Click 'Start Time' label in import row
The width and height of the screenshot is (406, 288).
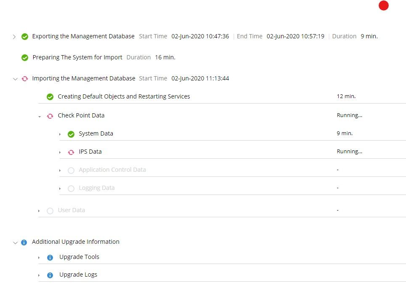click(153, 78)
